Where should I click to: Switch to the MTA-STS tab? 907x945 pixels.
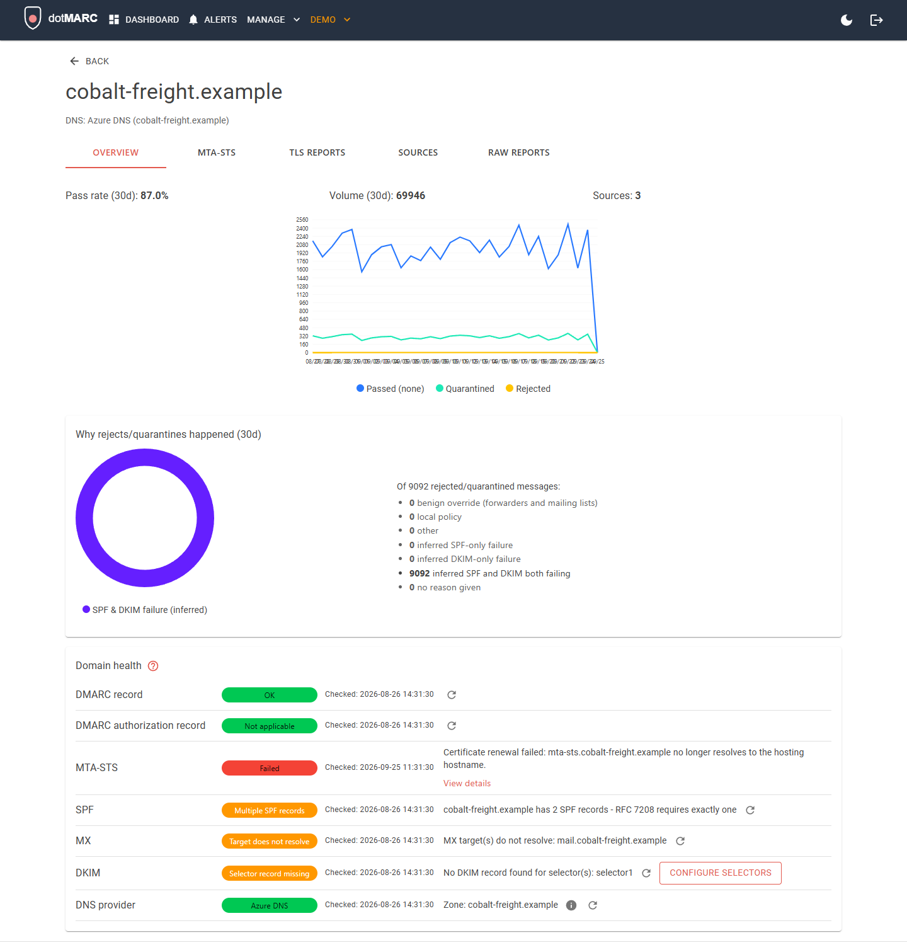click(217, 152)
